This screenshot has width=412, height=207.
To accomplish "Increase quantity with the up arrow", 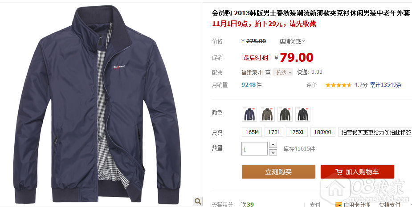I will [273, 145].
